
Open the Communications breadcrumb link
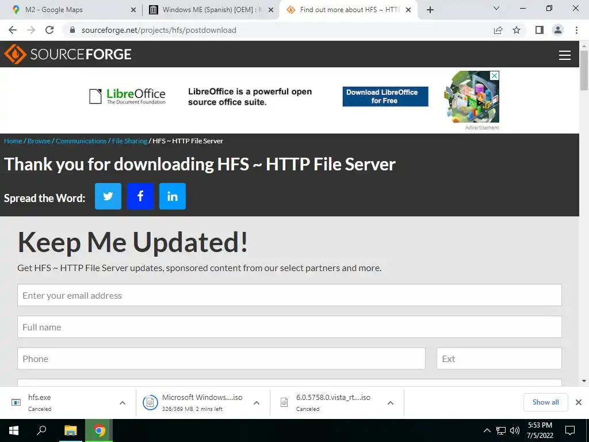pyautogui.click(x=81, y=141)
